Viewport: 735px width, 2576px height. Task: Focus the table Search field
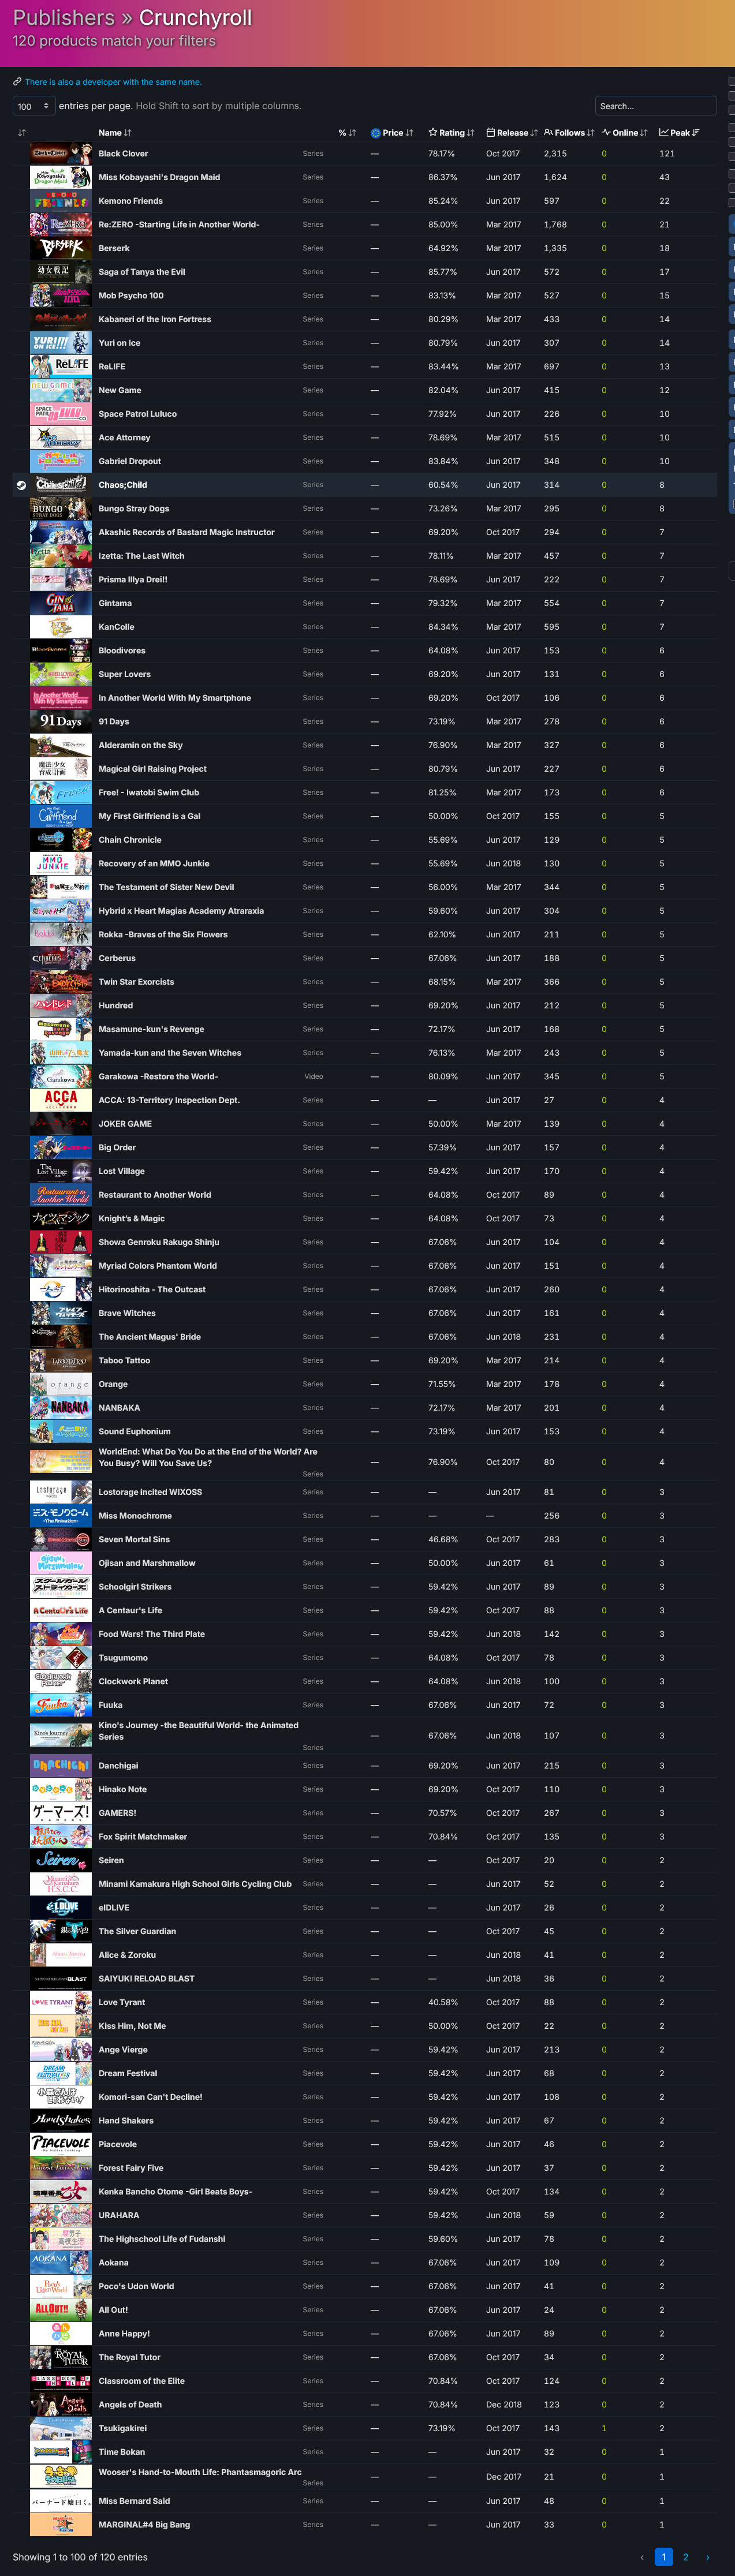[x=655, y=106]
